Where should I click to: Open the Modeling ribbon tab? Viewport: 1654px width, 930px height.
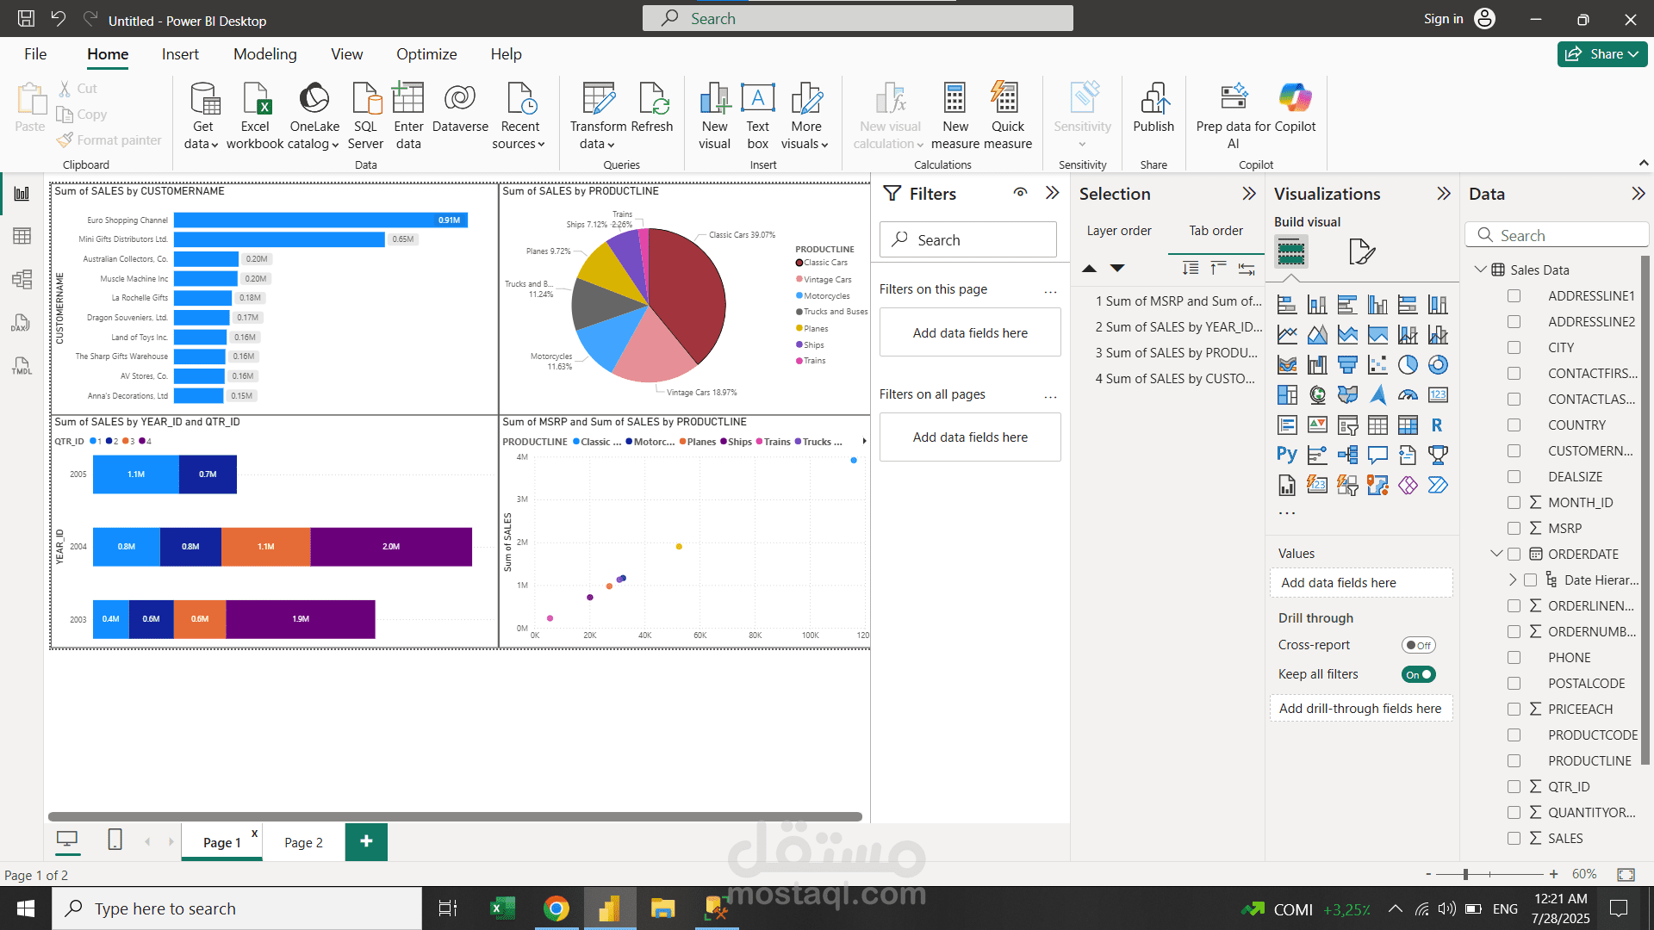pos(264,54)
